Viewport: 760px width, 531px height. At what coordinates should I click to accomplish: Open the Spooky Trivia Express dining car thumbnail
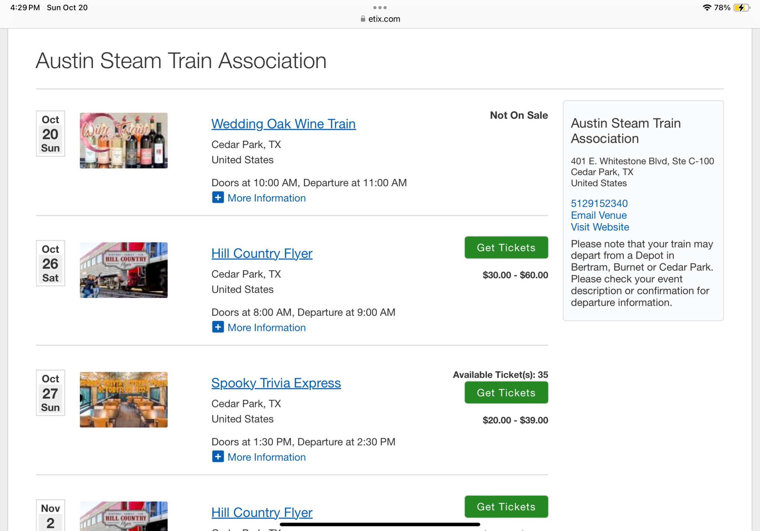pos(124,399)
